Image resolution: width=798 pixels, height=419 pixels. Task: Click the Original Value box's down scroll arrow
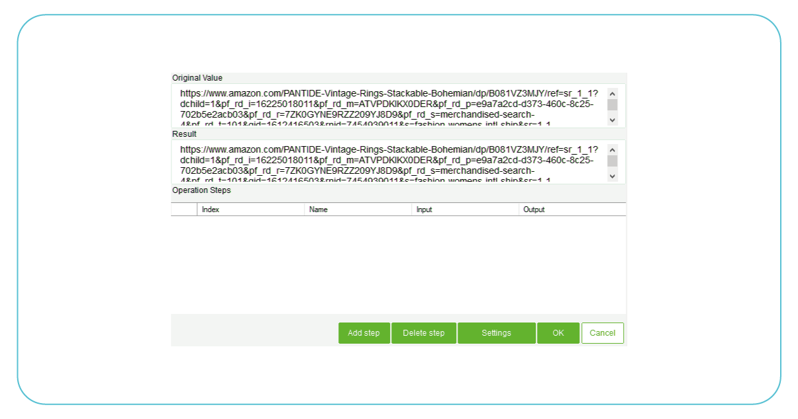click(x=613, y=120)
